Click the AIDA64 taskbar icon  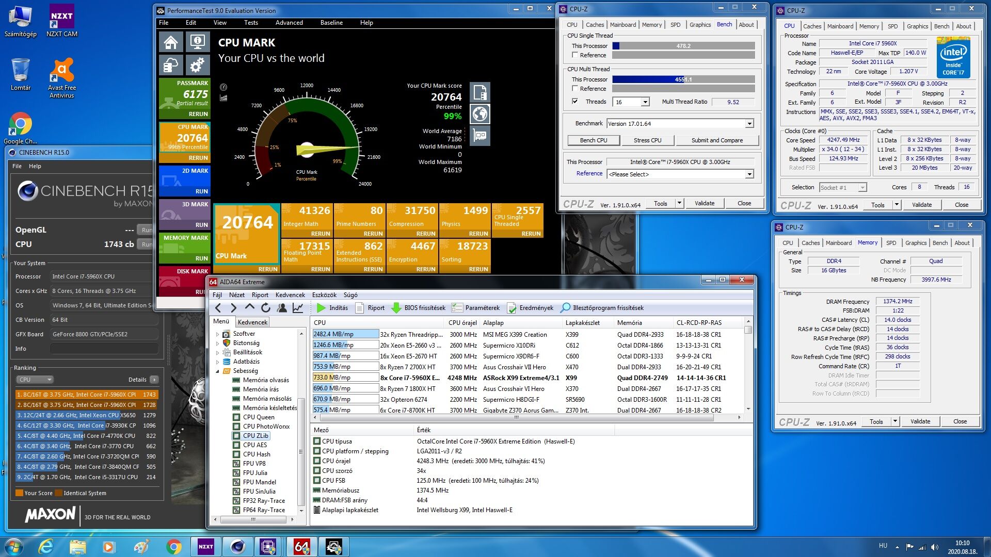coord(301,547)
